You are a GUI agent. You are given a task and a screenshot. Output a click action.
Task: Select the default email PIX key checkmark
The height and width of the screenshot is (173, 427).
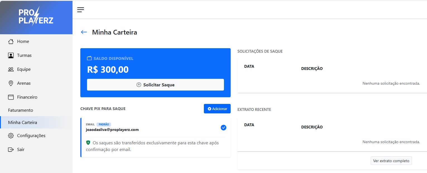tap(223, 128)
